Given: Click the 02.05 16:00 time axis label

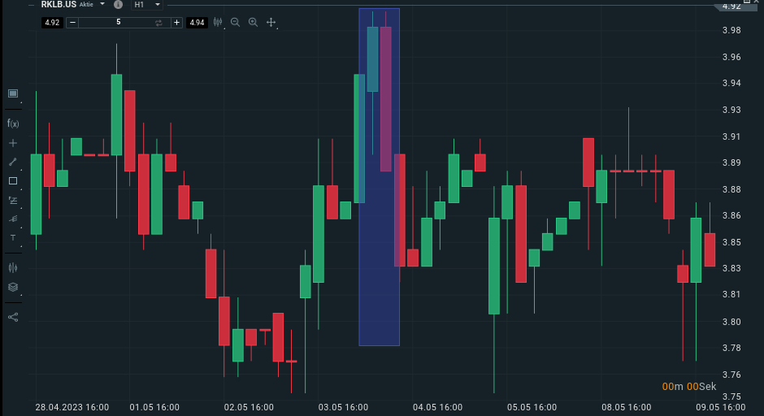Looking at the screenshot, I should click(x=249, y=407).
